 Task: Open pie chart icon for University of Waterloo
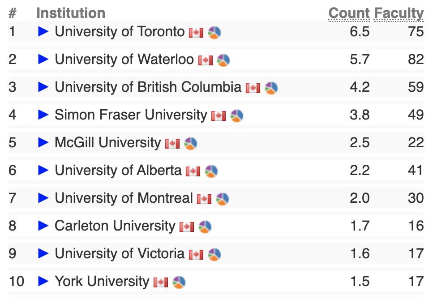tap(223, 60)
